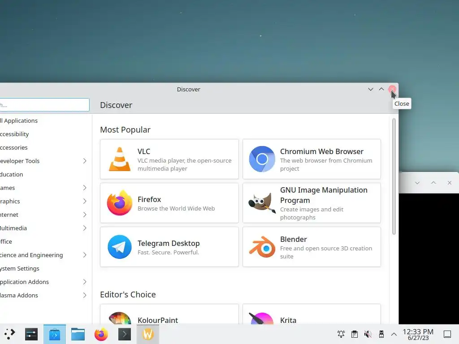Viewport: 459px width, 344px height.
Task: Maximize the background window behind Discover
Action: tap(433, 183)
